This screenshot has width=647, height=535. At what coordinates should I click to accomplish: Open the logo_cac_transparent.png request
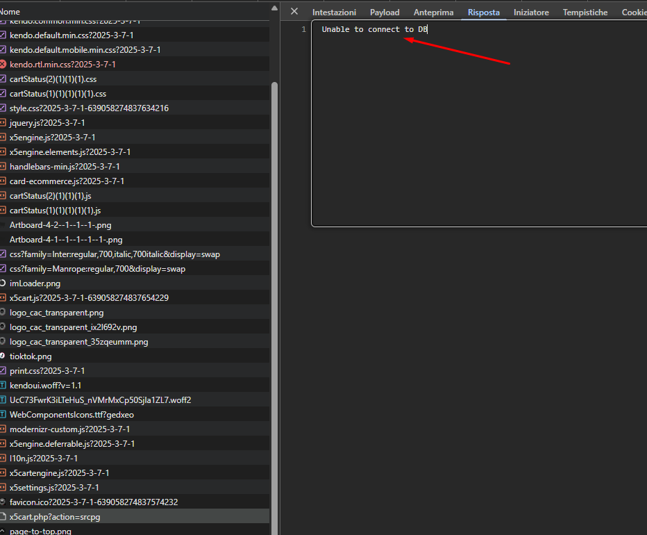coord(56,313)
